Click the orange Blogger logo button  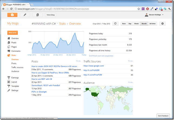[x=12, y=15]
